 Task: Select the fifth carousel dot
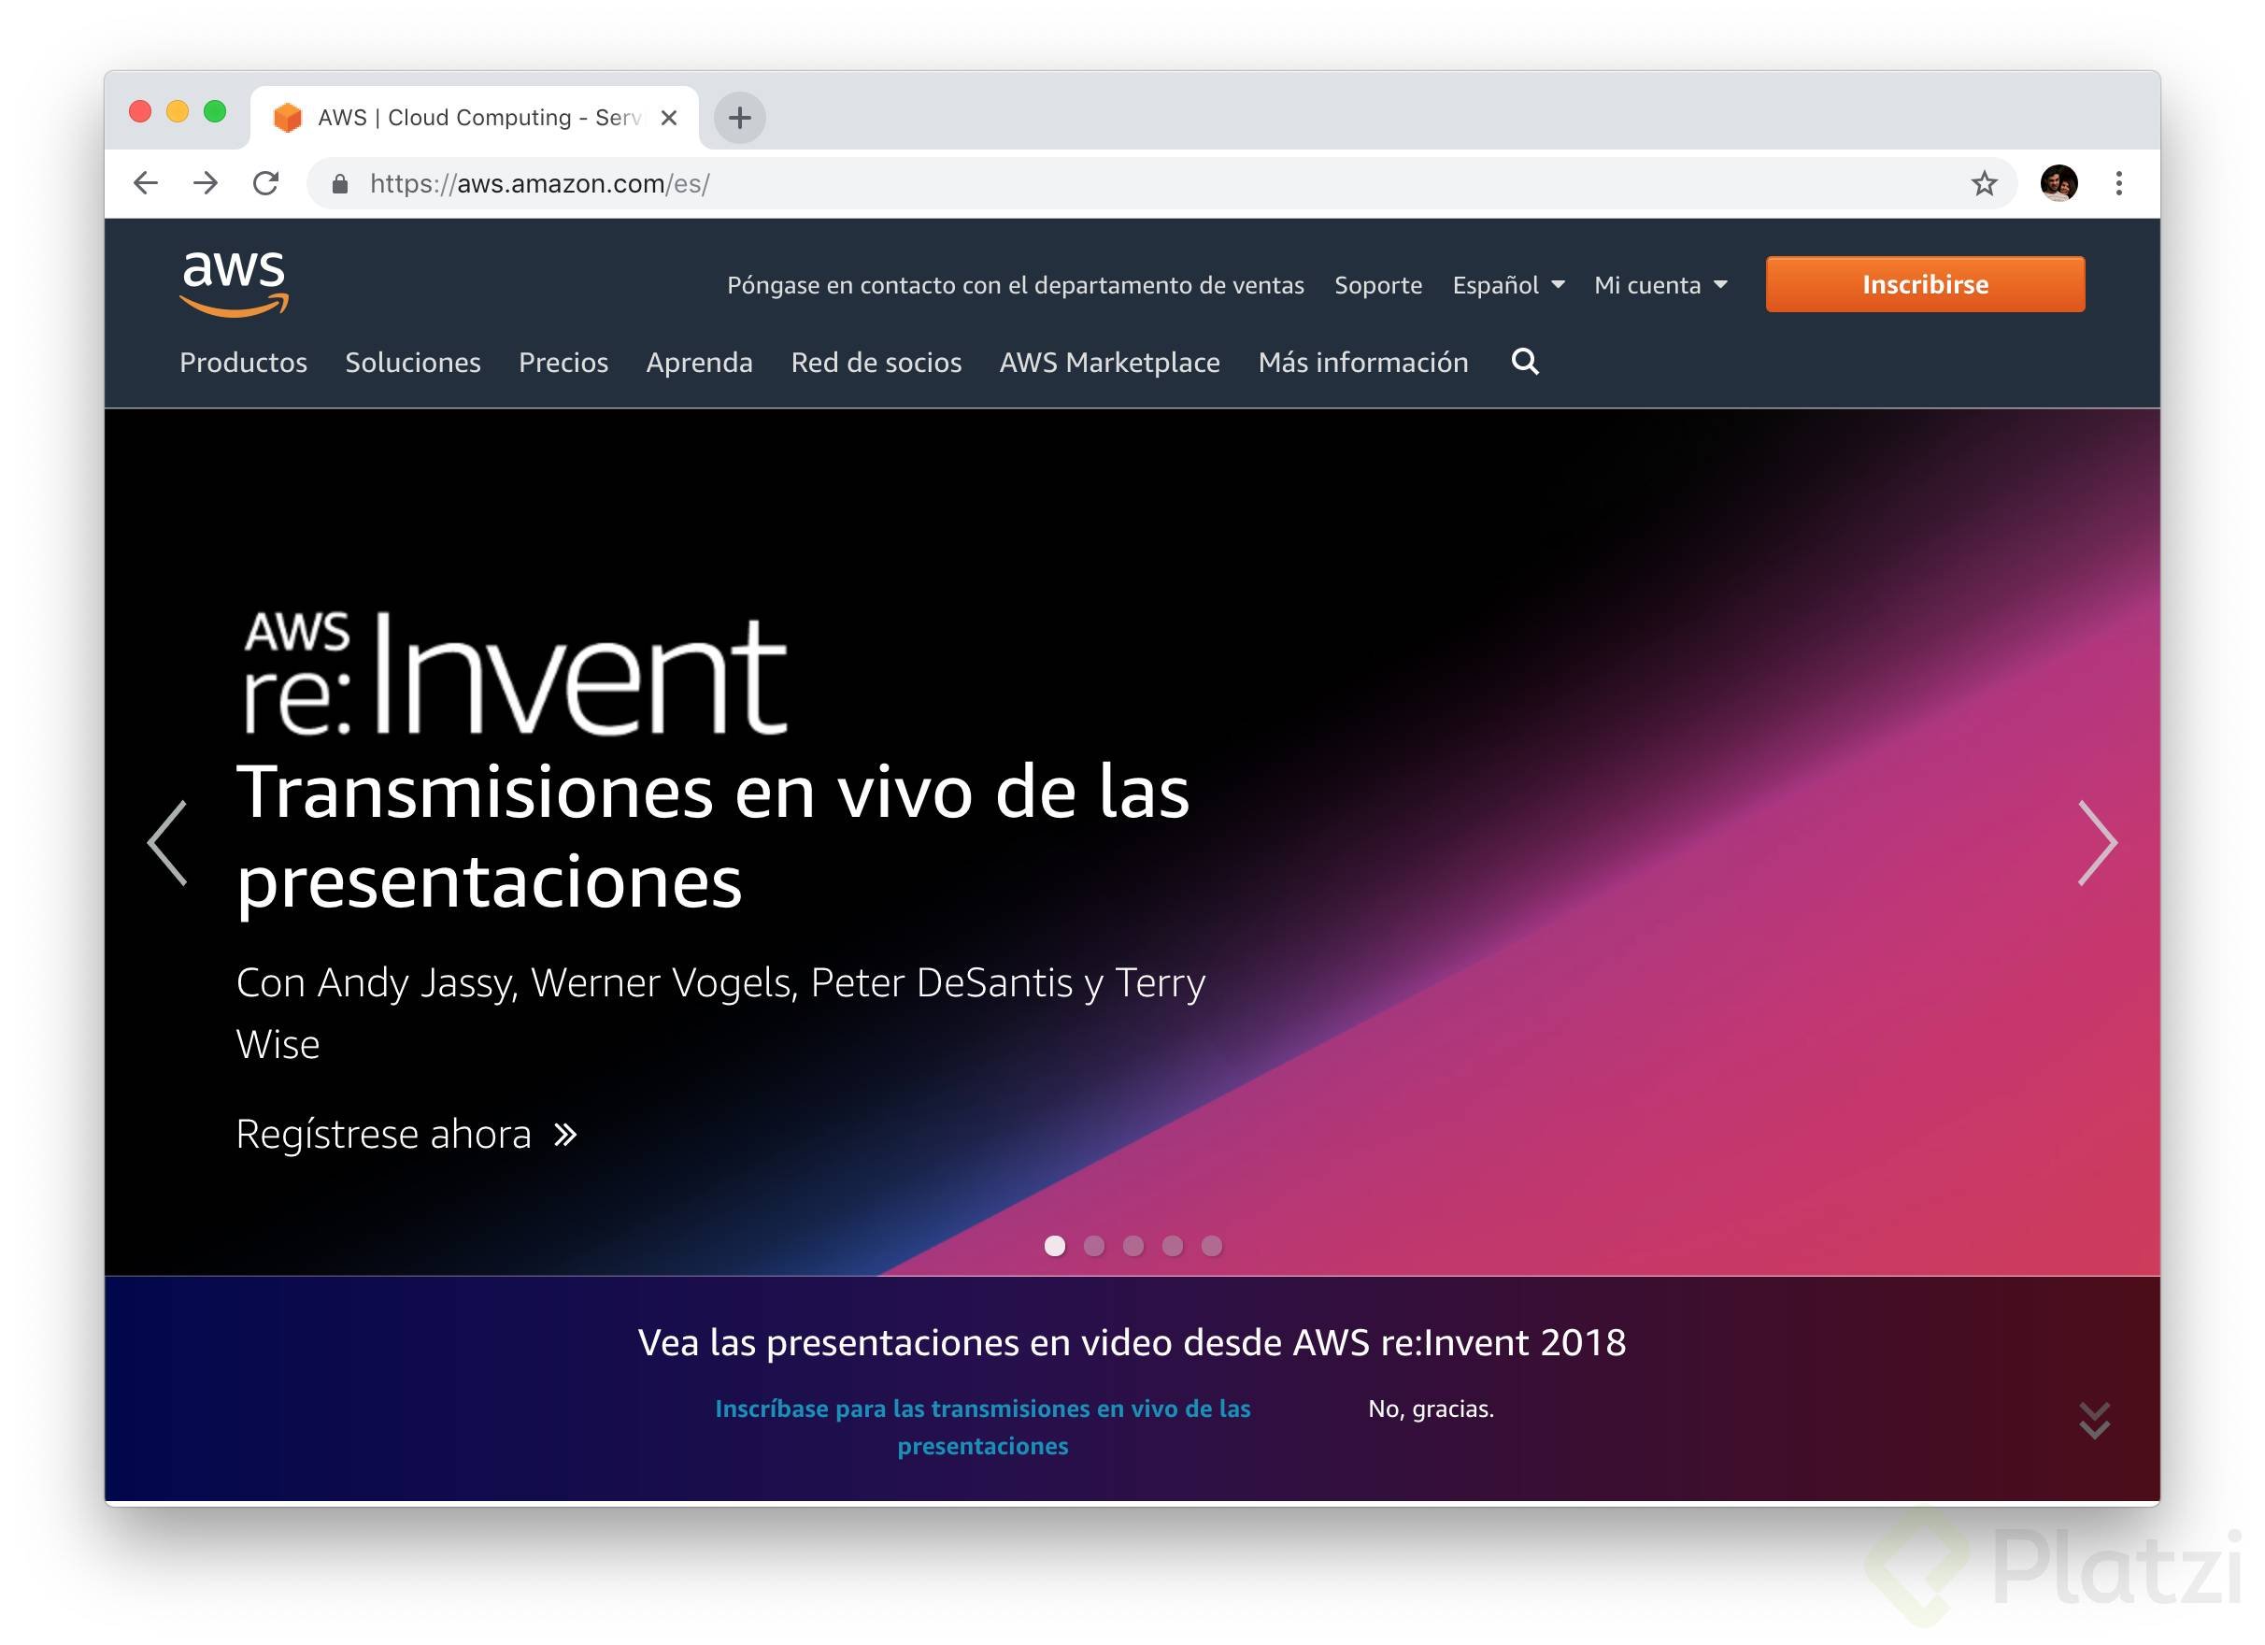pyautogui.click(x=1211, y=1246)
